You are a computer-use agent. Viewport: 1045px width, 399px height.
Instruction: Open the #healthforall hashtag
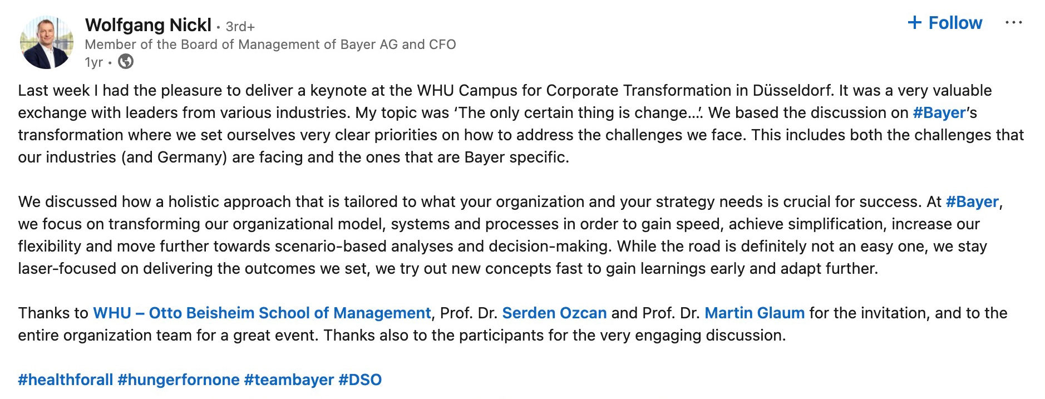tap(66, 380)
